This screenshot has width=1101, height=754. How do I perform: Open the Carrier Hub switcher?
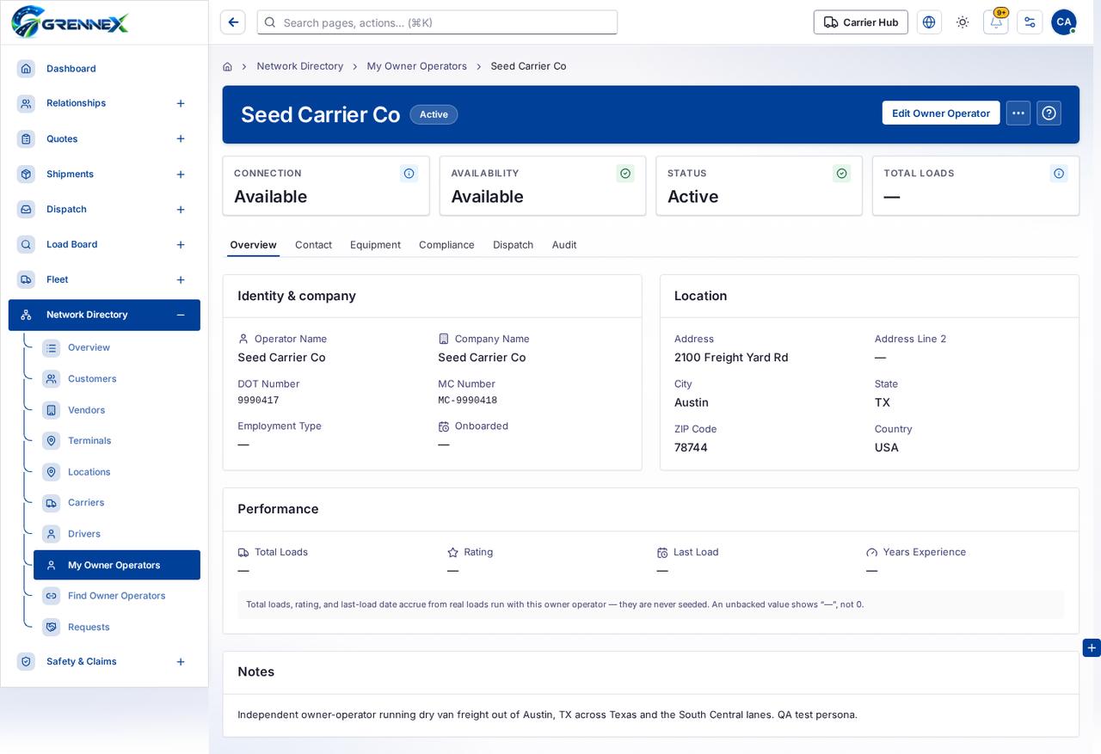click(861, 22)
